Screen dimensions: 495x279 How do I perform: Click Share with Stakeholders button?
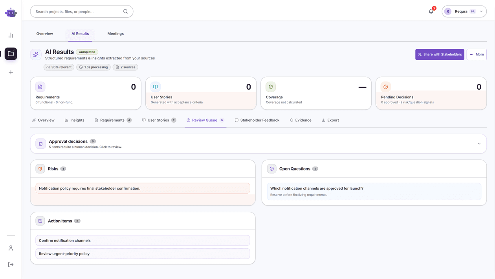tap(440, 54)
